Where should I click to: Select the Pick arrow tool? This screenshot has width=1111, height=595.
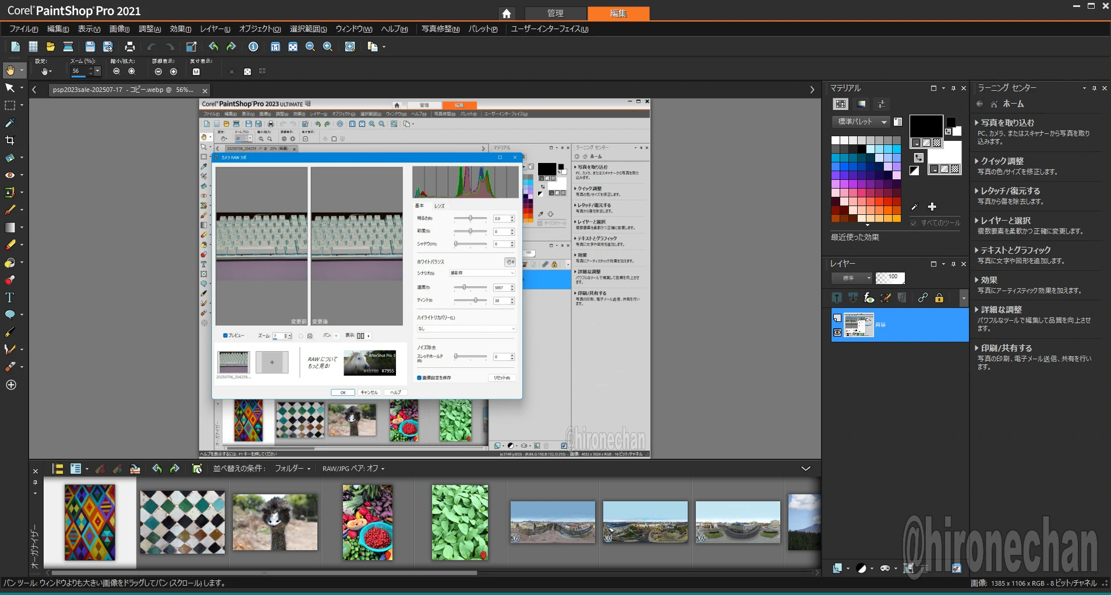[10, 88]
